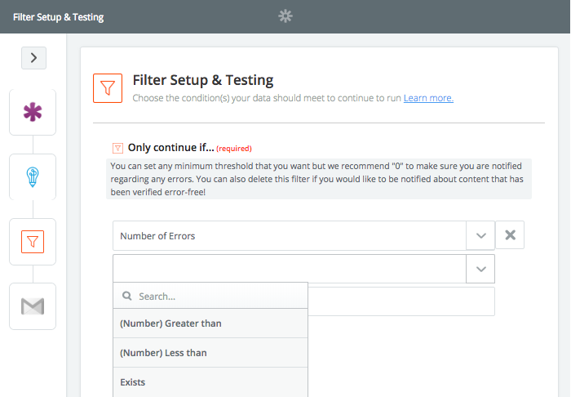
Task: Select the blue lightbulb action step
Action: tap(33, 176)
